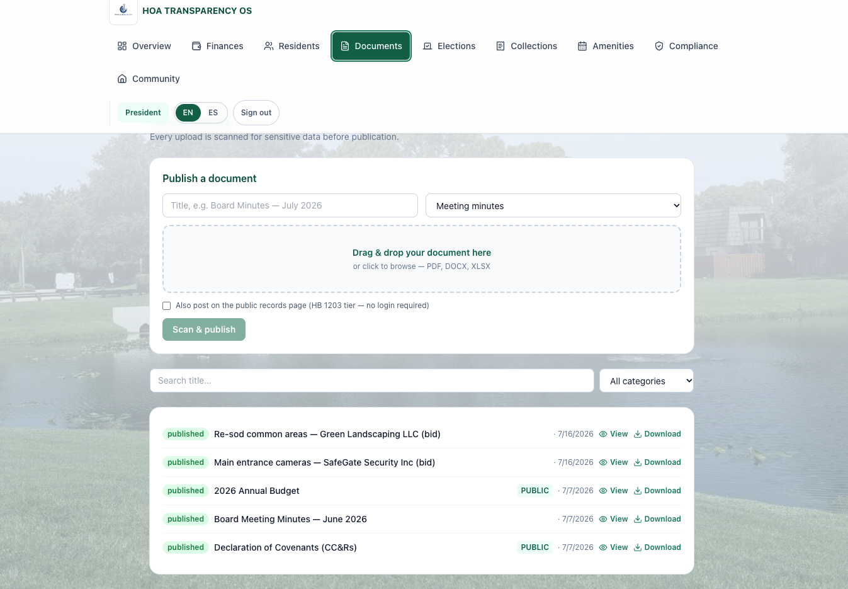Switch language to ES
Image resolution: width=848 pixels, height=589 pixels.
coord(213,113)
